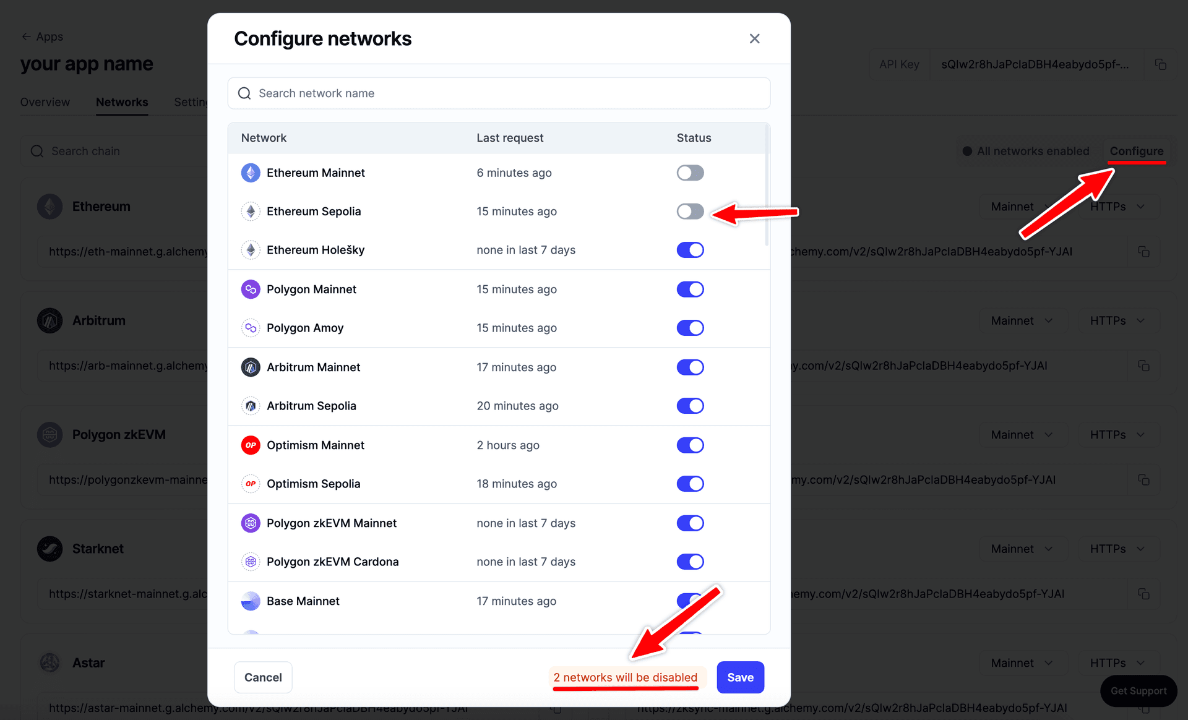
Task: Click the Arbitrum Sepolia network icon
Action: [251, 406]
